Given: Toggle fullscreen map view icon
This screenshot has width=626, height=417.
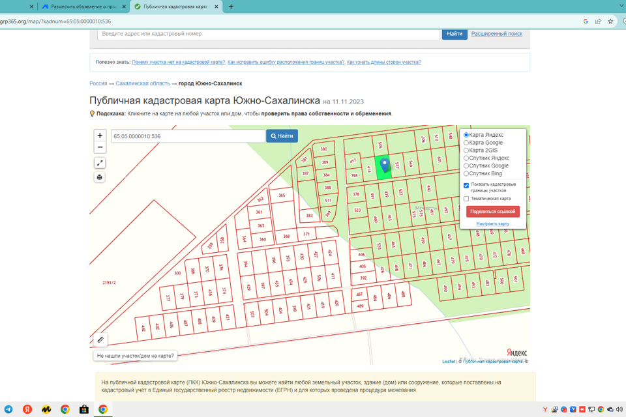Looking at the screenshot, I should click(x=100, y=163).
